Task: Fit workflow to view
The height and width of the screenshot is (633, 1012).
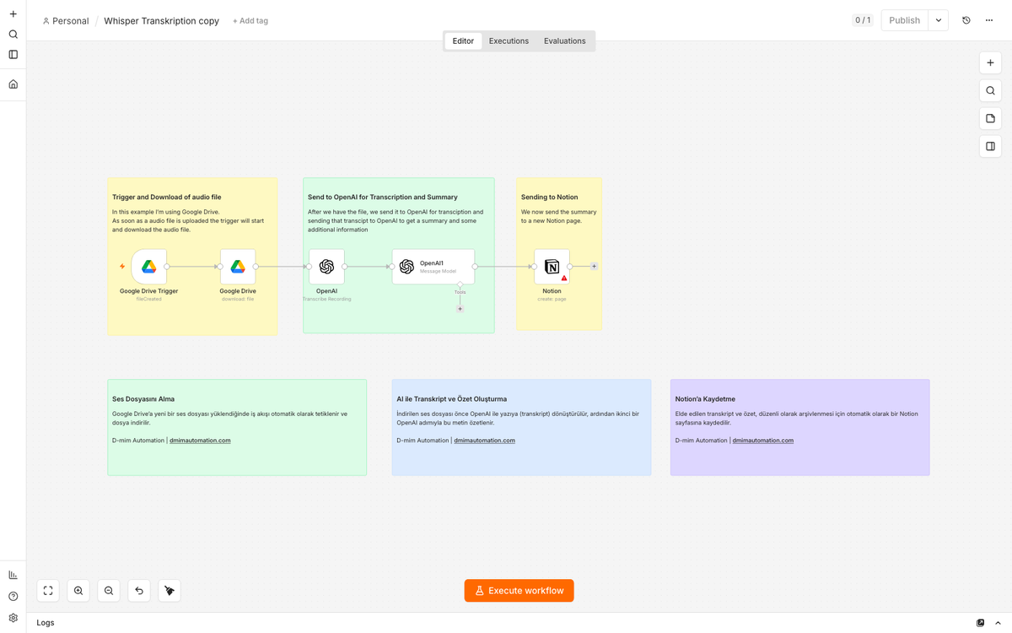Action: (x=48, y=591)
